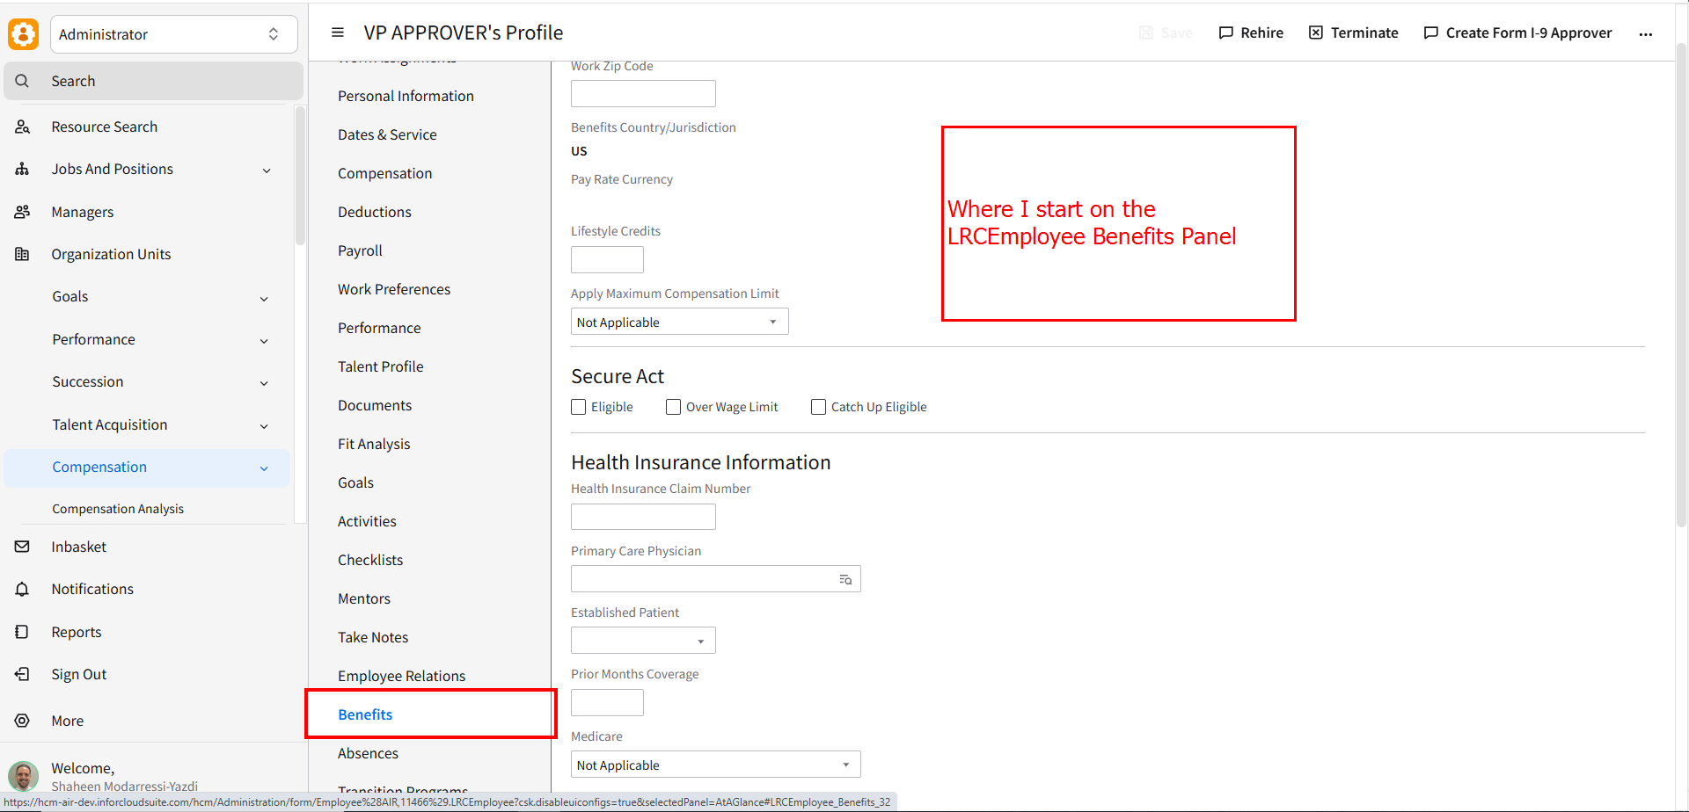Open the Medicare dropdown
This screenshot has width=1689, height=812.
[716, 765]
